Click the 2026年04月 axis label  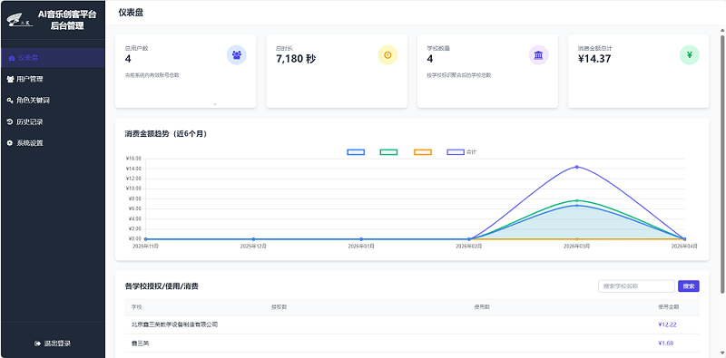pyautogui.click(x=684, y=247)
